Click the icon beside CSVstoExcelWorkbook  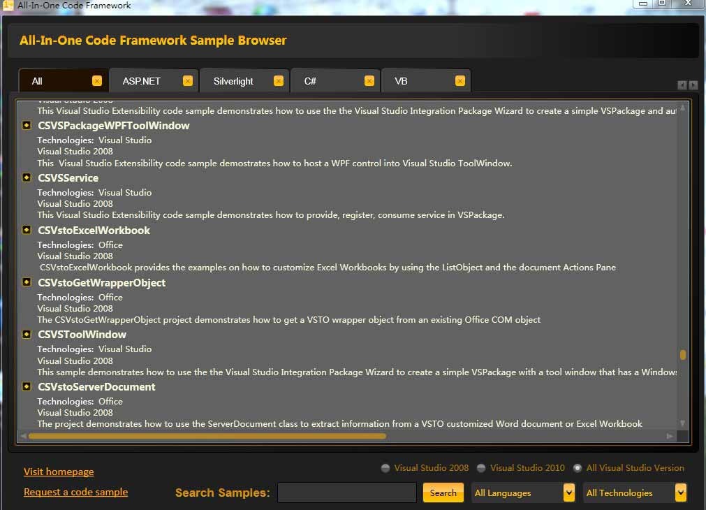point(27,230)
